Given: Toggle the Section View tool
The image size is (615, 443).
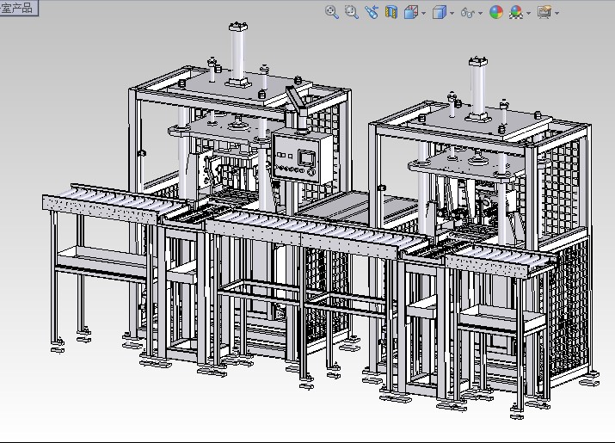Looking at the screenshot, I should [x=391, y=12].
